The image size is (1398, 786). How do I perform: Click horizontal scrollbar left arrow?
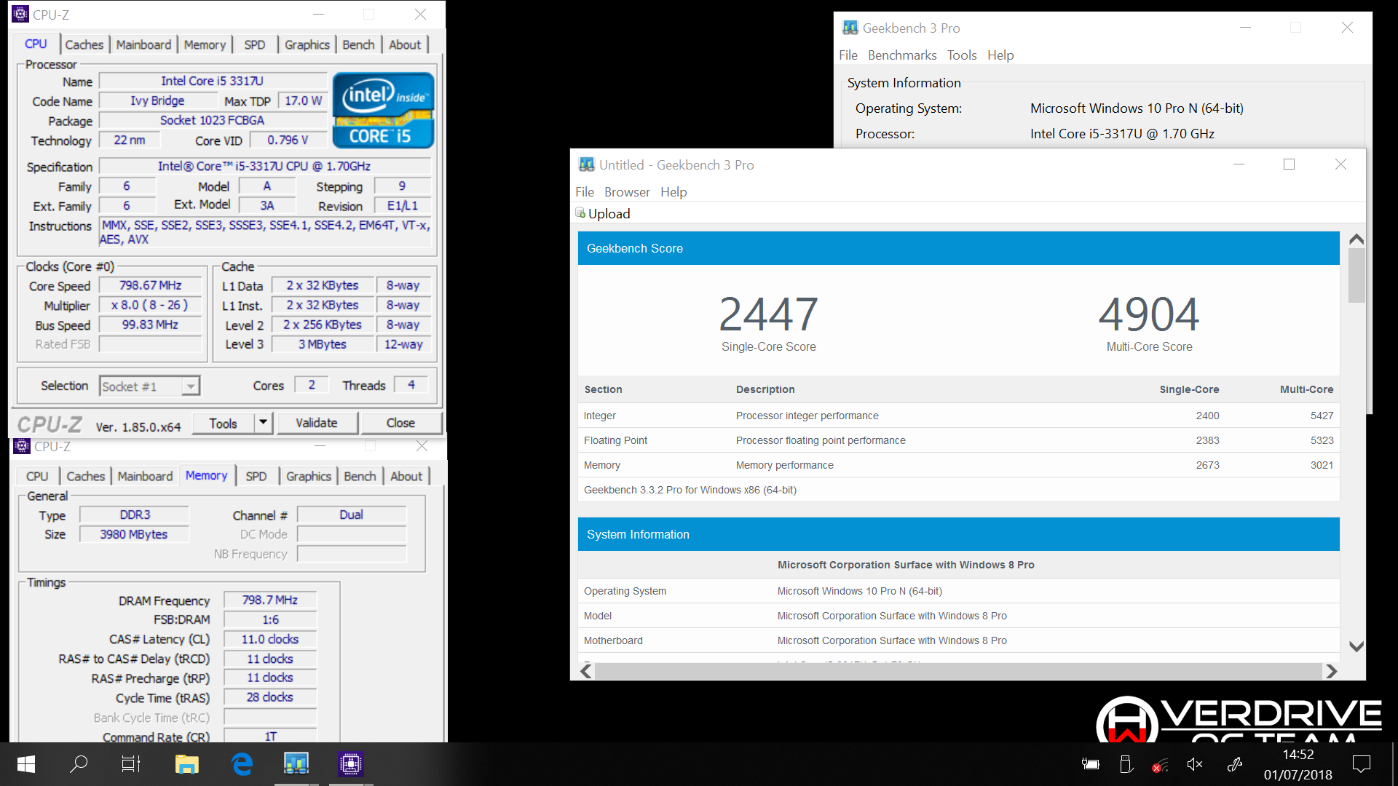click(586, 671)
